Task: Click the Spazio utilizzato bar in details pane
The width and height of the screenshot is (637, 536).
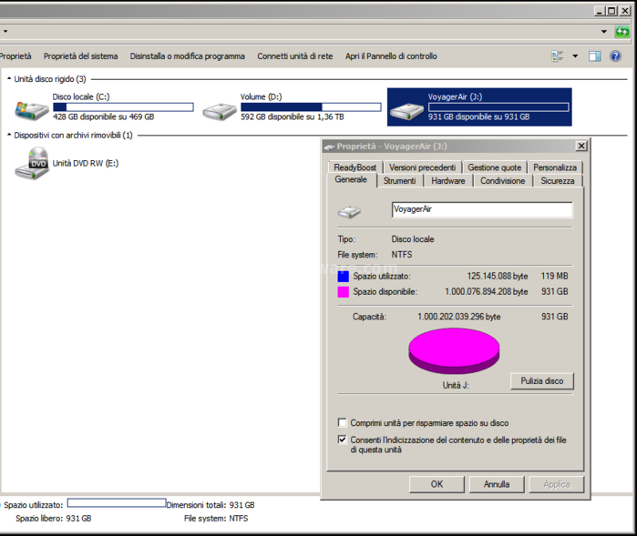Action: (x=117, y=502)
